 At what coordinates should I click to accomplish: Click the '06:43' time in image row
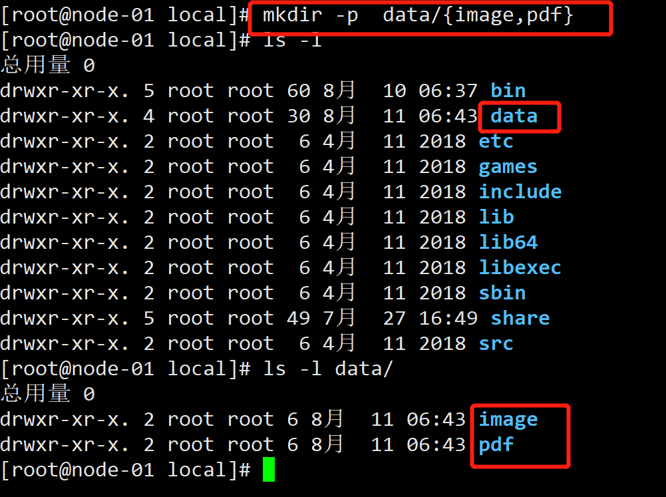tap(436, 419)
